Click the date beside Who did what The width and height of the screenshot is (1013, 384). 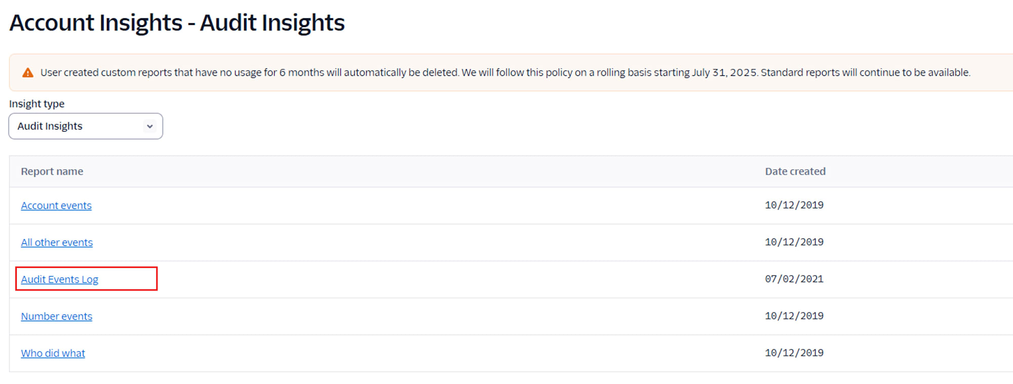coord(794,353)
